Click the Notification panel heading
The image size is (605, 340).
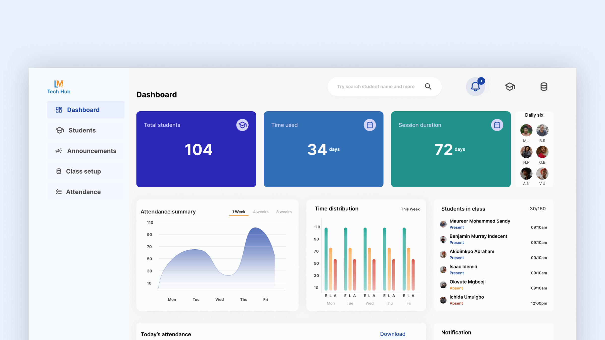[x=456, y=332]
